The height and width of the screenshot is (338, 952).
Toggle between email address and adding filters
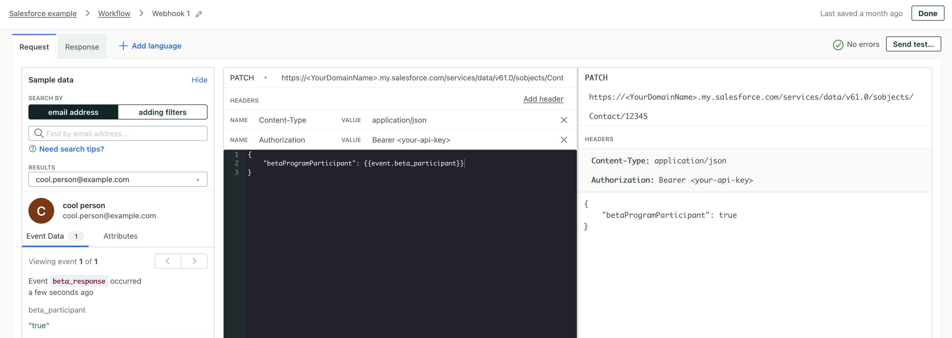coord(118,112)
